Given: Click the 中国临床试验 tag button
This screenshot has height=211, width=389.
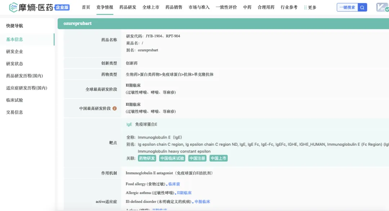Looking at the screenshot, I should [x=172, y=158].
